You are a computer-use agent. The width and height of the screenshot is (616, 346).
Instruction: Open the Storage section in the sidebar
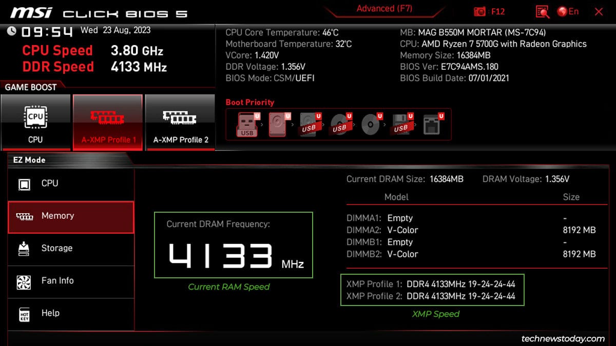coord(71,249)
